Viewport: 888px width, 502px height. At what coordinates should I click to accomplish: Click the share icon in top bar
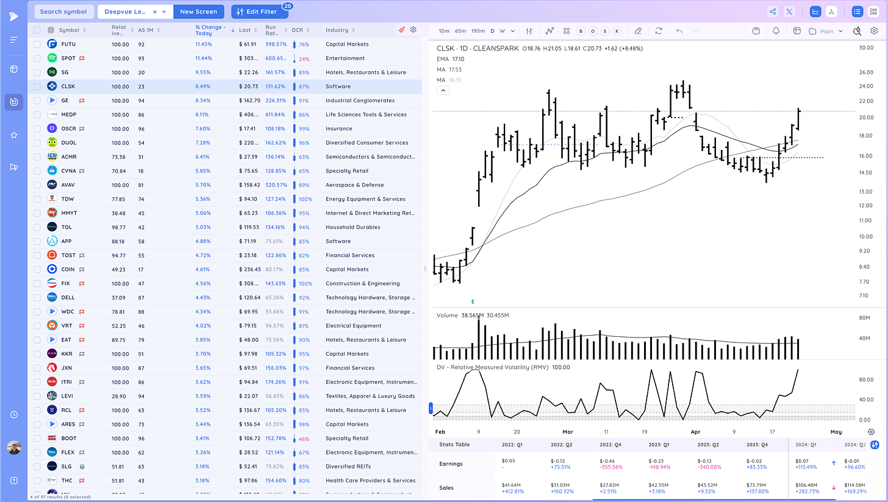coord(773,12)
